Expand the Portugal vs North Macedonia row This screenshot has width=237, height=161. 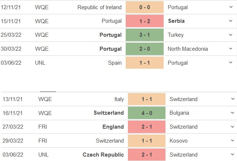[x=230, y=49]
